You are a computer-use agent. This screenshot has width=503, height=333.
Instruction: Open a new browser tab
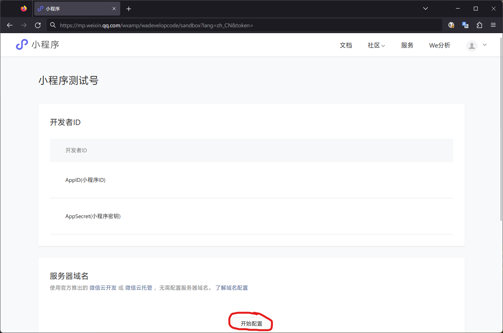129,9
